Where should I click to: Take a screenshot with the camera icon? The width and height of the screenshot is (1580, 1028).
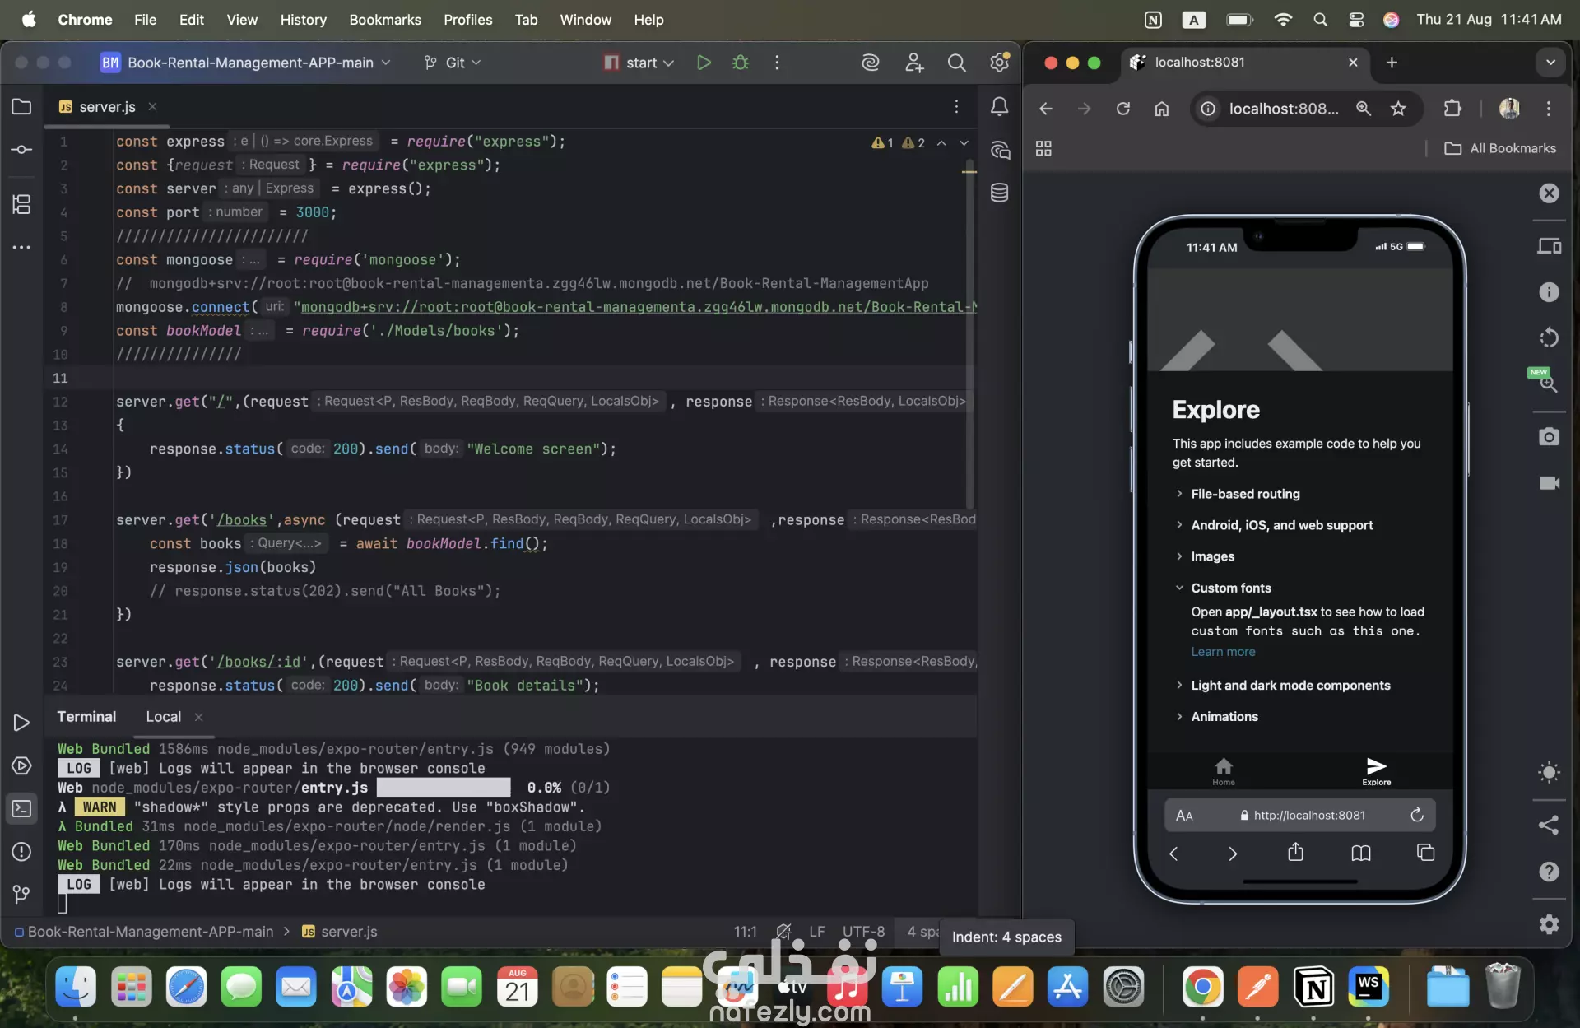click(1549, 436)
